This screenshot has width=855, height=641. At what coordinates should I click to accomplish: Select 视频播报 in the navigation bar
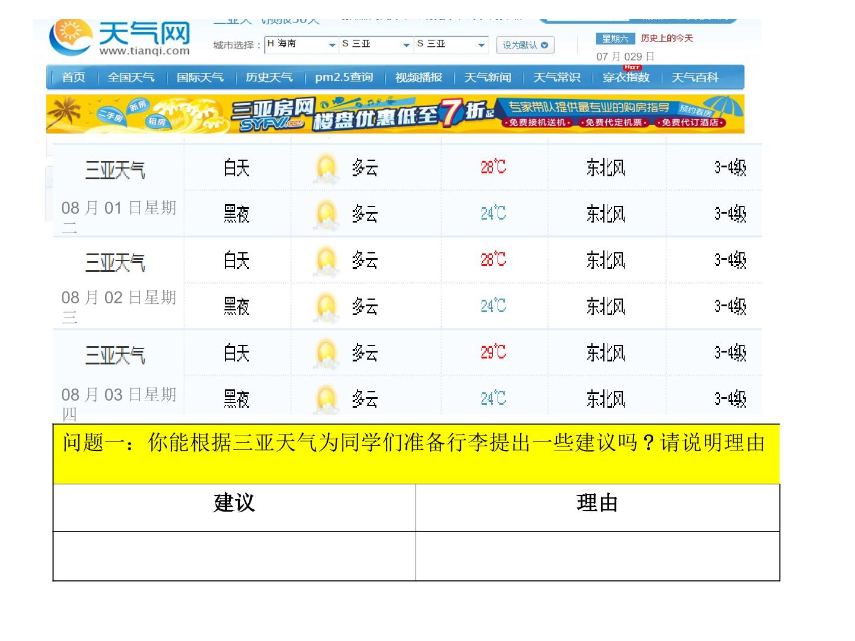coord(419,78)
